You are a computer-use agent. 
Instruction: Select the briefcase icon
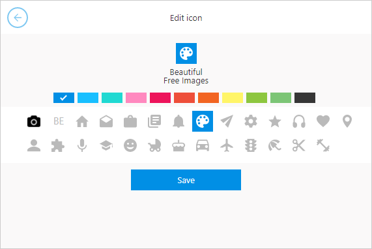click(x=130, y=121)
